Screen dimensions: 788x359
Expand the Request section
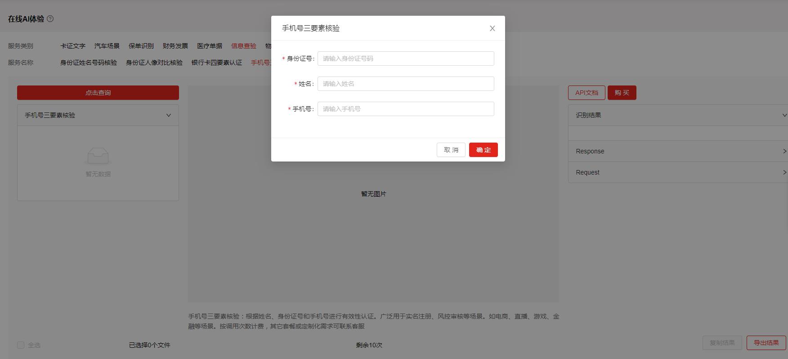coord(678,172)
